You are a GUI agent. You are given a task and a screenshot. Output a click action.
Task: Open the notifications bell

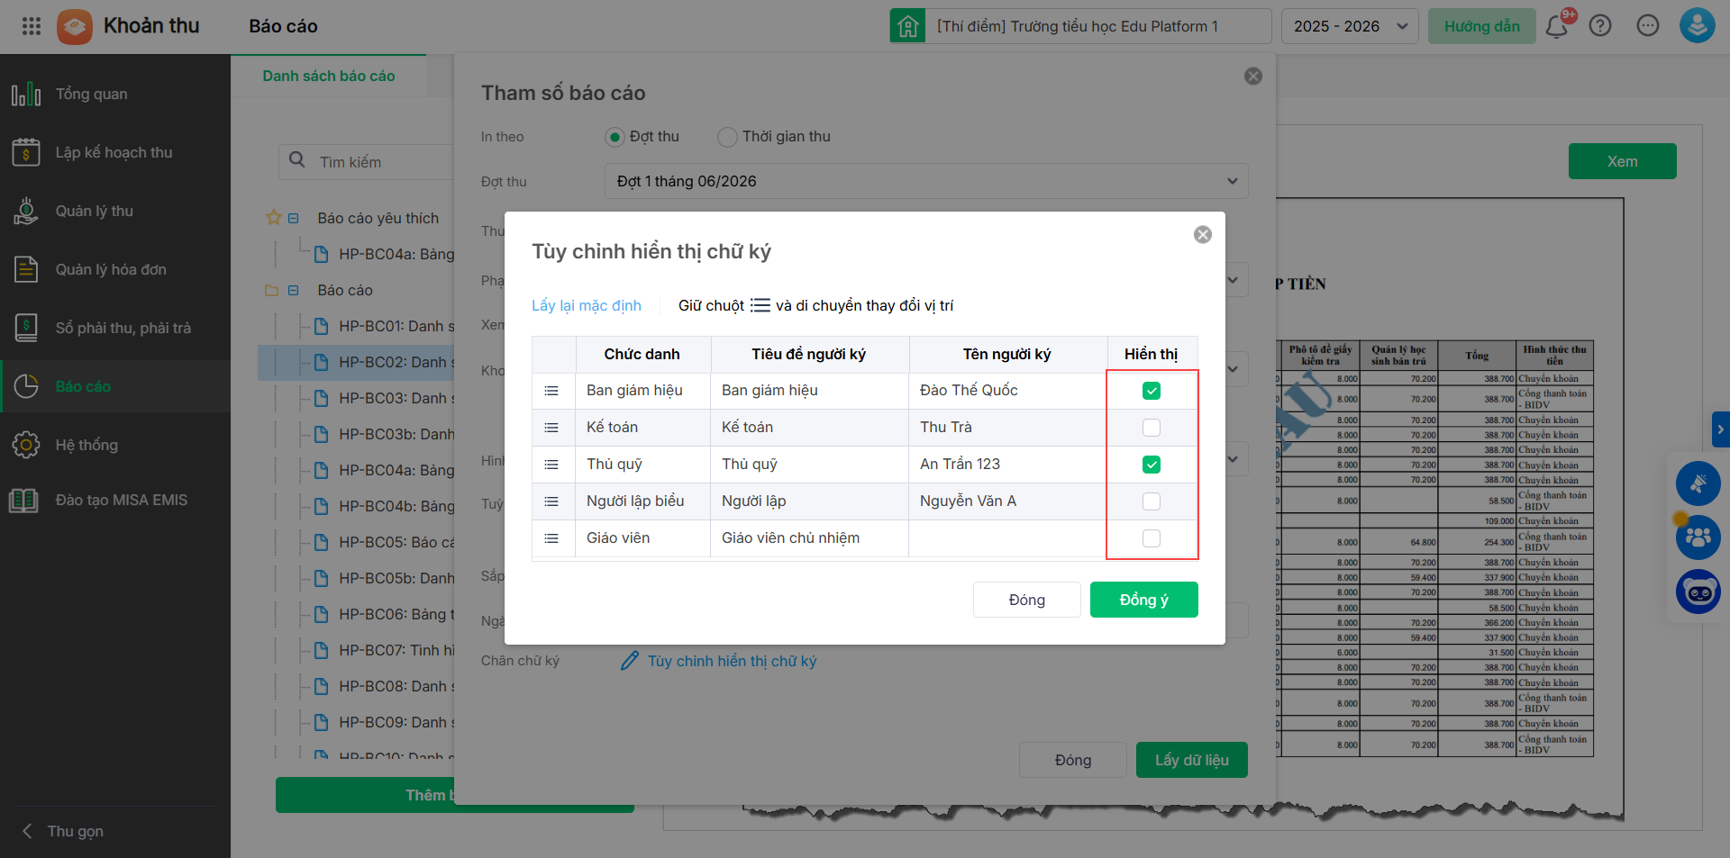pos(1556,26)
